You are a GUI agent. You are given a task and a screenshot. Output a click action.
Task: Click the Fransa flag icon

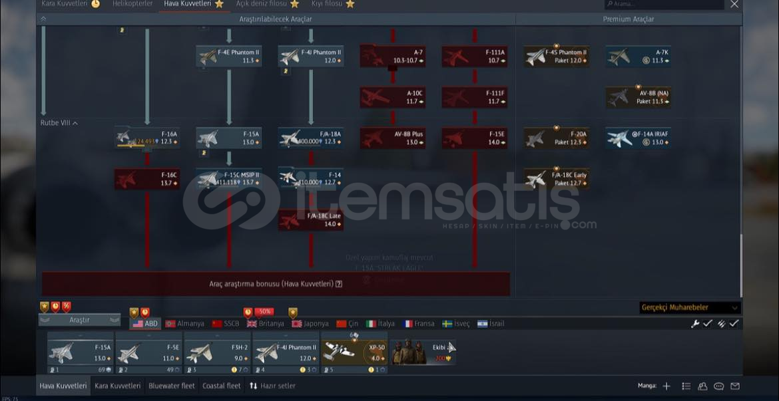pos(408,324)
